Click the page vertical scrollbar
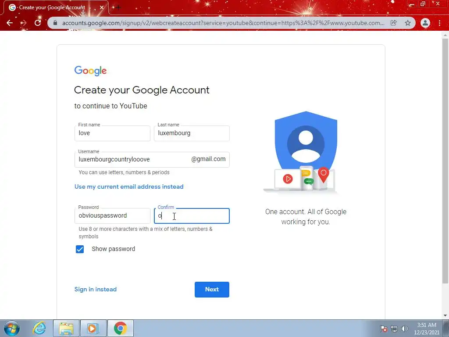449x337 pixels. click(445, 161)
